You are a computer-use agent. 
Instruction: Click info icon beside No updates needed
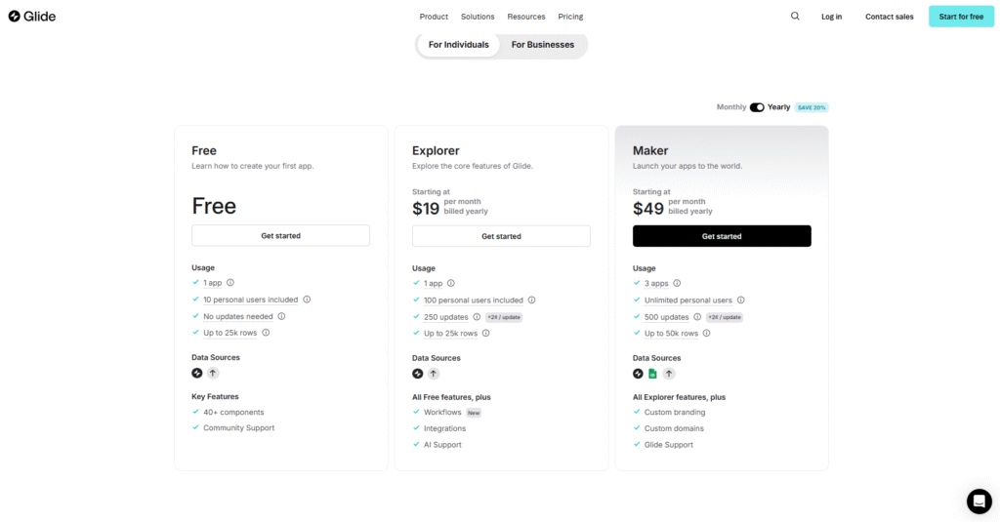click(282, 316)
